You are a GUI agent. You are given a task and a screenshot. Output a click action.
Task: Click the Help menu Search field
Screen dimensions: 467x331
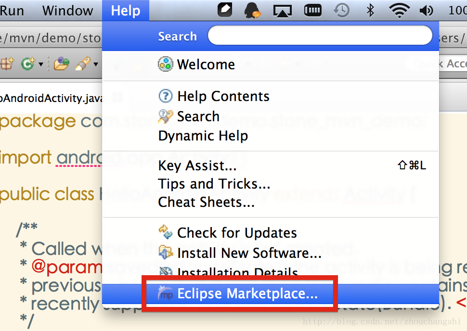click(320, 36)
